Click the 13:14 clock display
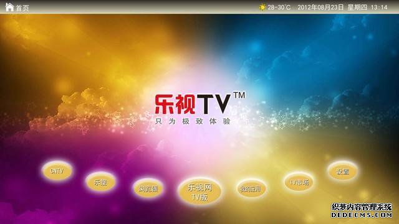Screen dimensions: 399x224 (379, 7)
